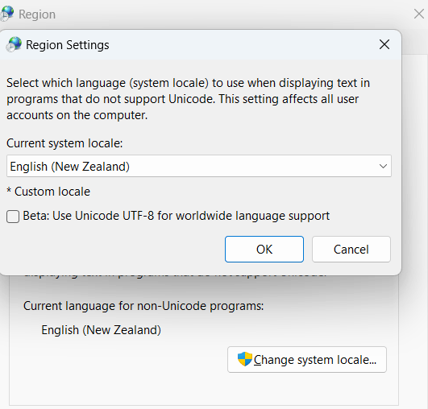
Task: Click the dropdown chevron arrow of the locale combo box
Action: [x=383, y=166]
